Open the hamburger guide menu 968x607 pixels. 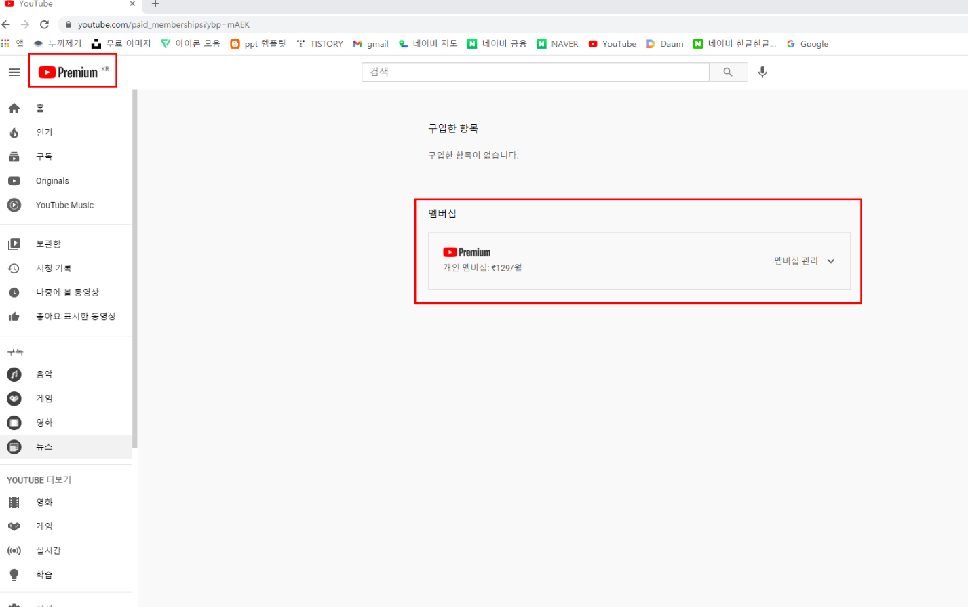pos(14,72)
